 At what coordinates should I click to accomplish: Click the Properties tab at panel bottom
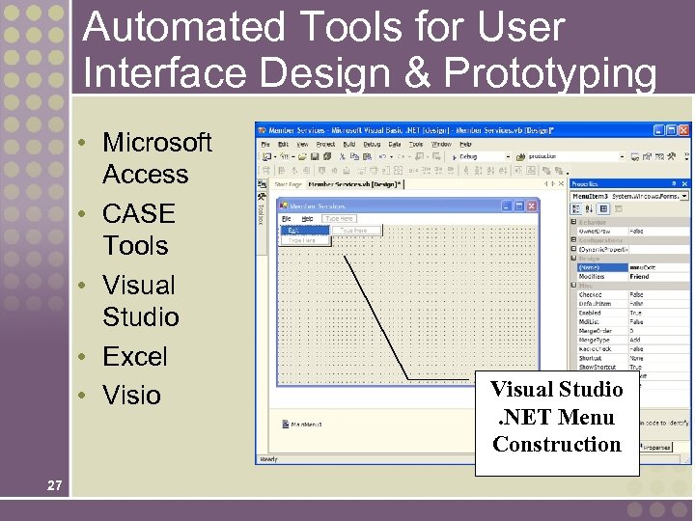coord(656,448)
